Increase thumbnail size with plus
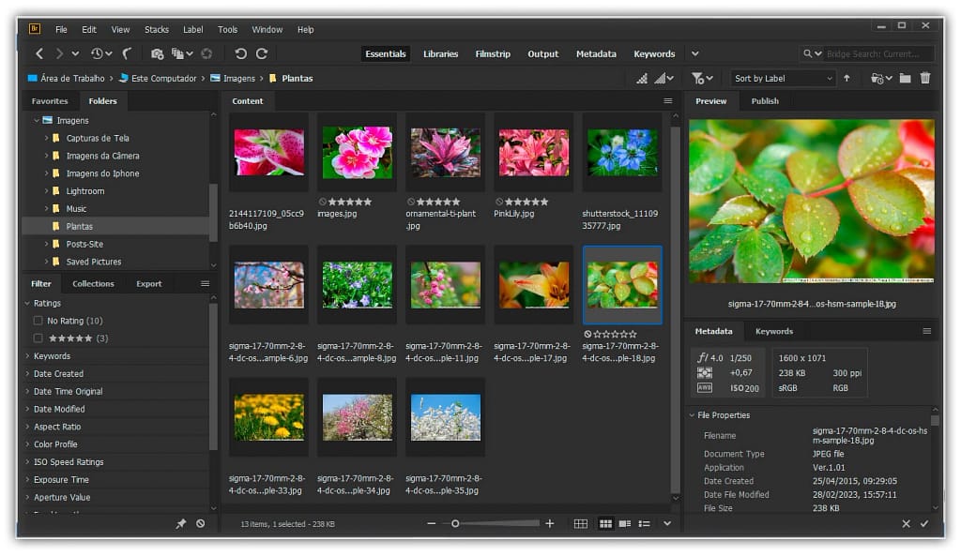This screenshot has width=961, height=556. coord(550,523)
